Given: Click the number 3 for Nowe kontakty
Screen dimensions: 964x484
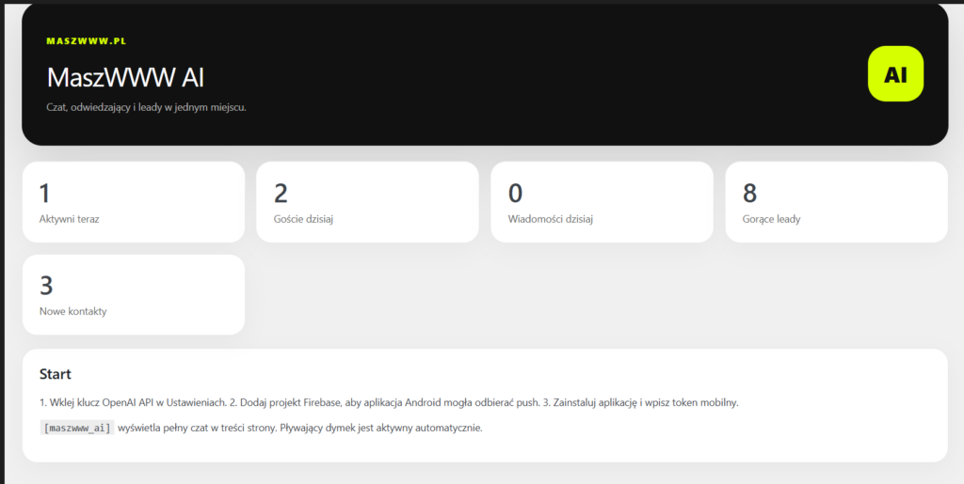Looking at the screenshot, I should tap(46, 286).
